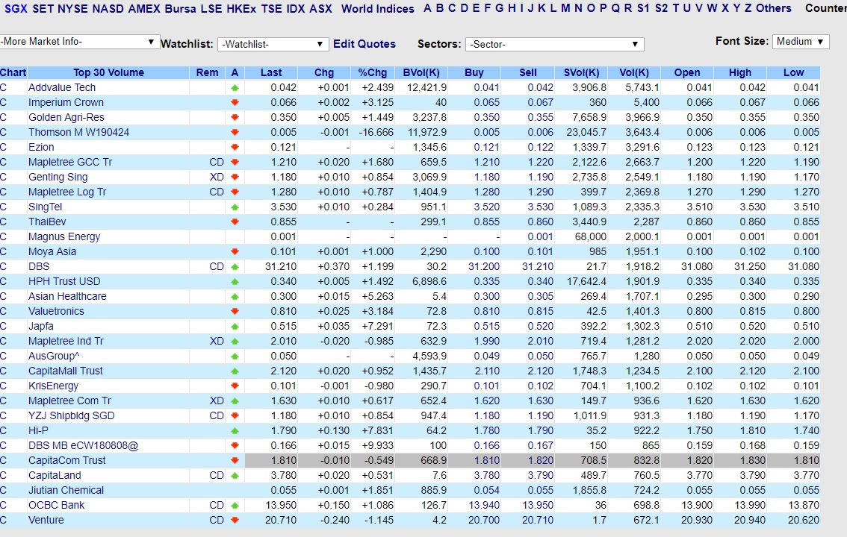This screenshot has width=847, height=537.
Task: Open the Imperium Crown stock link
Action: coord(66,102)
